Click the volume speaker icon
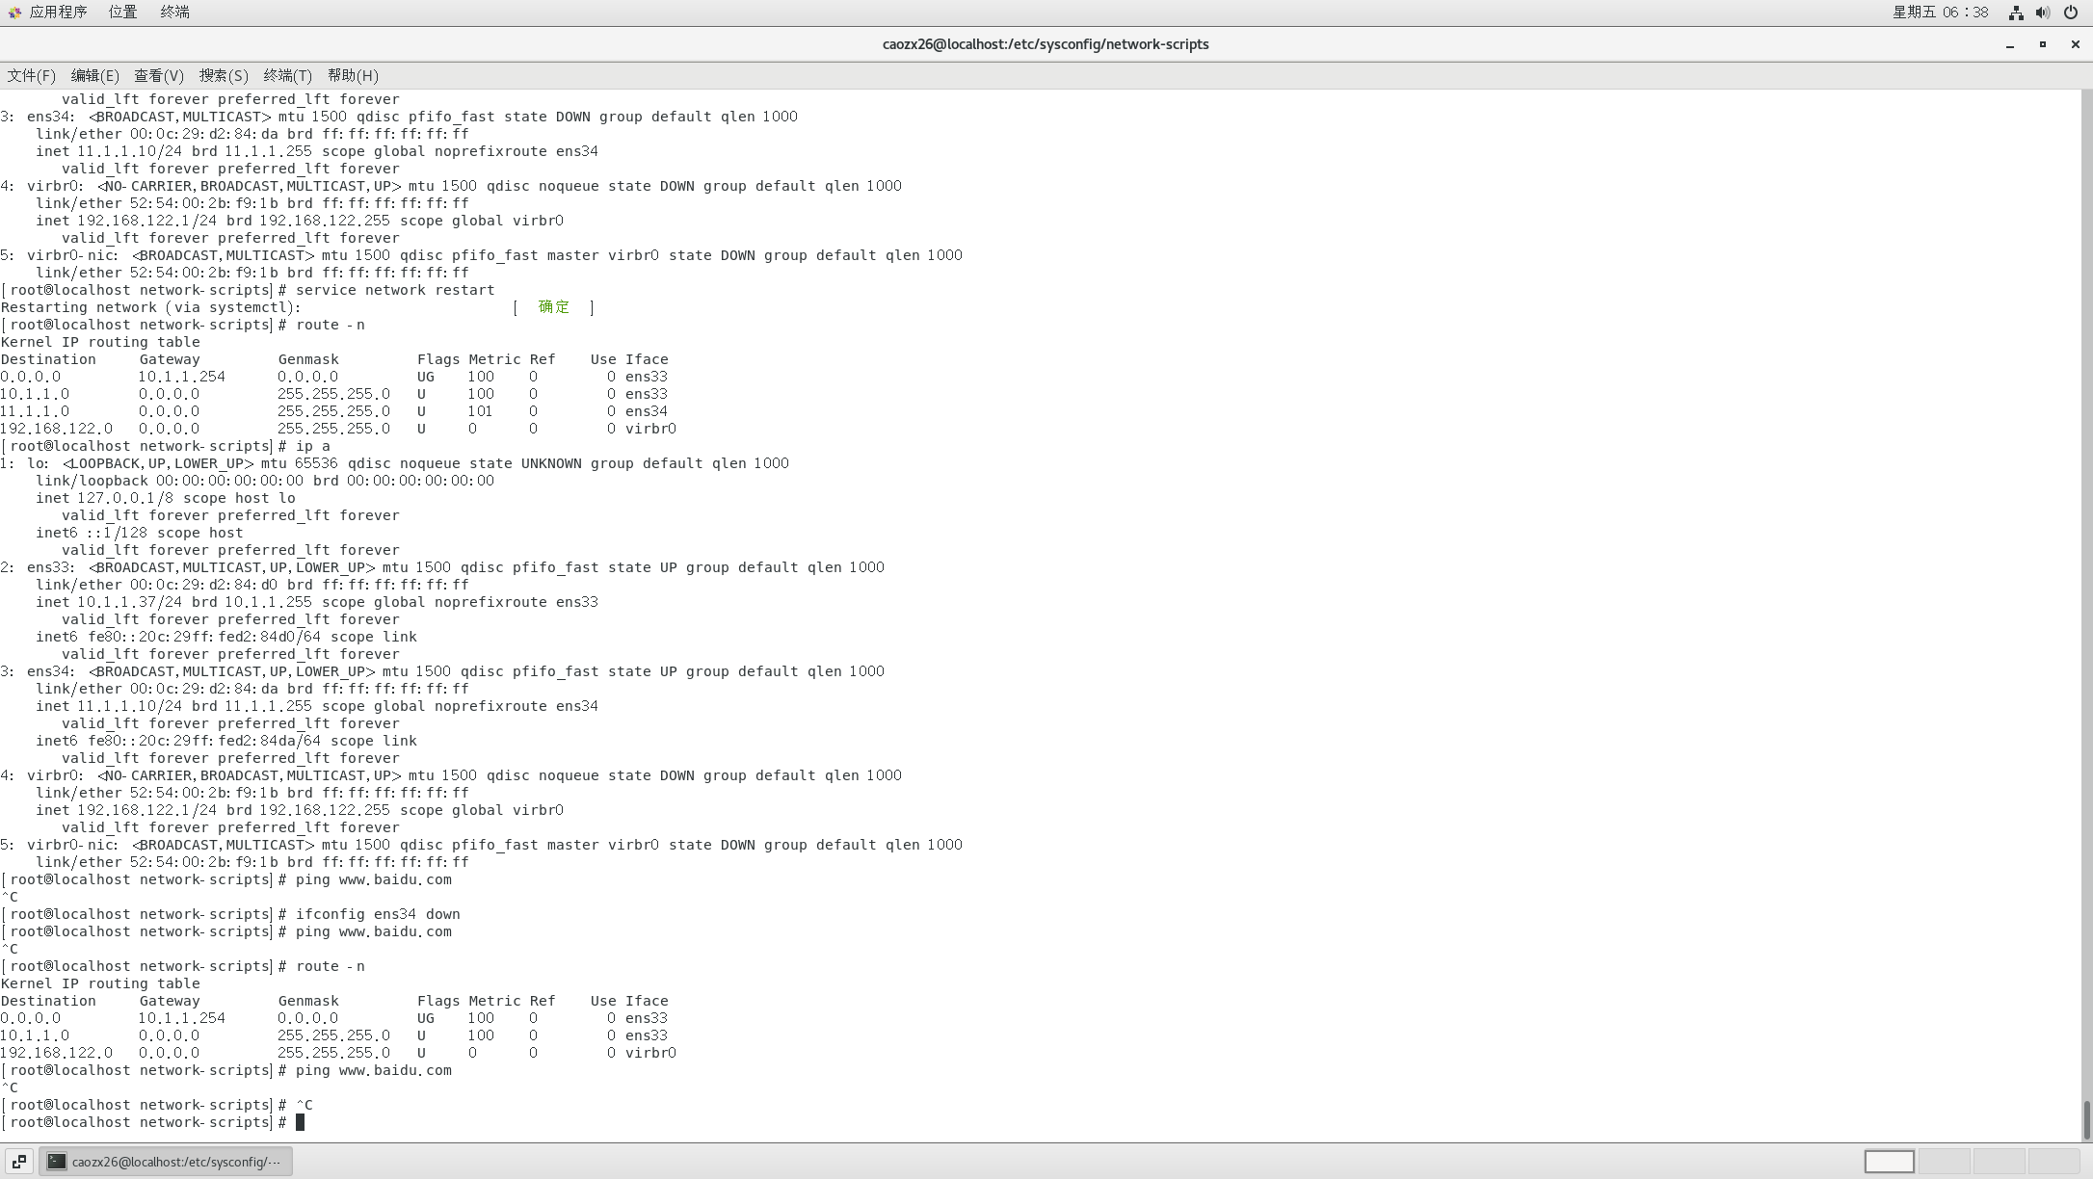The height and width of the screenshot is (1179, 2093). pyautogui.click(x=2042, y=13)
